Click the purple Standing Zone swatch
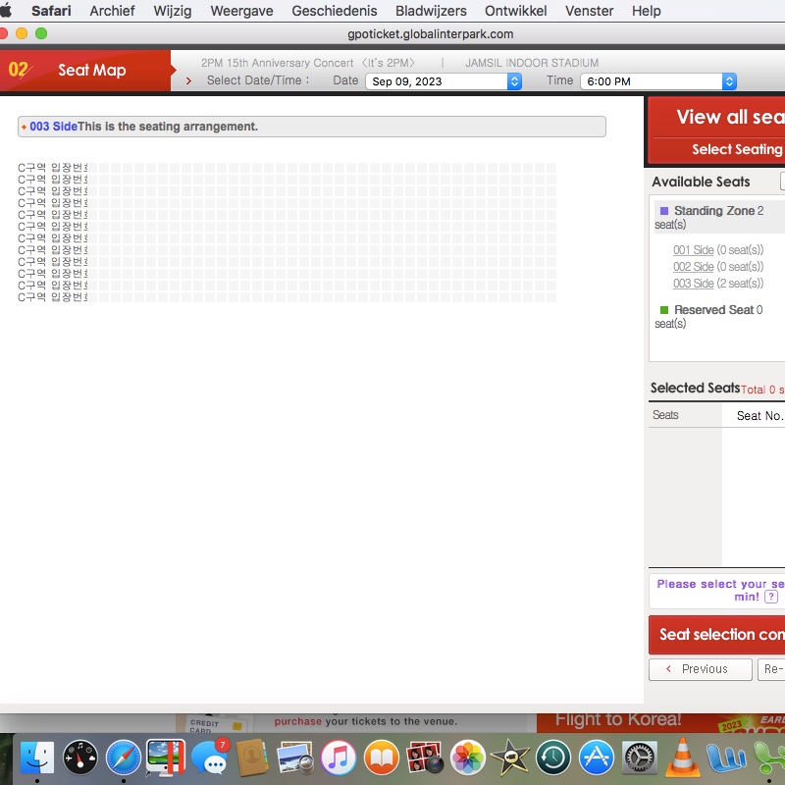The width and height of the screenshot is (785, 785). pos(664,211)
